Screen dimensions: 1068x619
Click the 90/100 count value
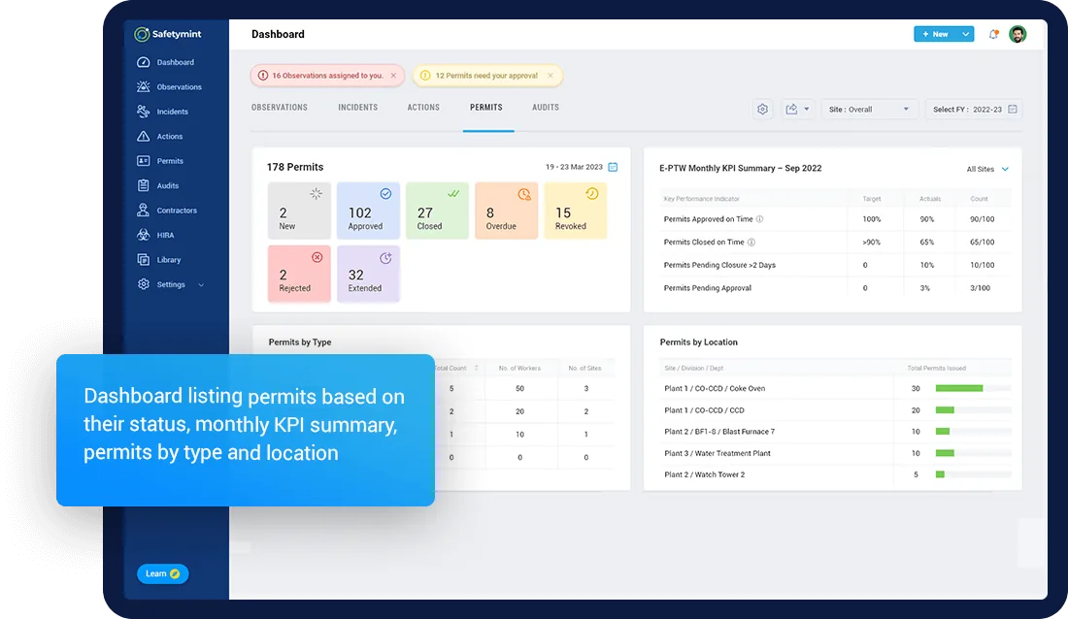click(983, 219)
